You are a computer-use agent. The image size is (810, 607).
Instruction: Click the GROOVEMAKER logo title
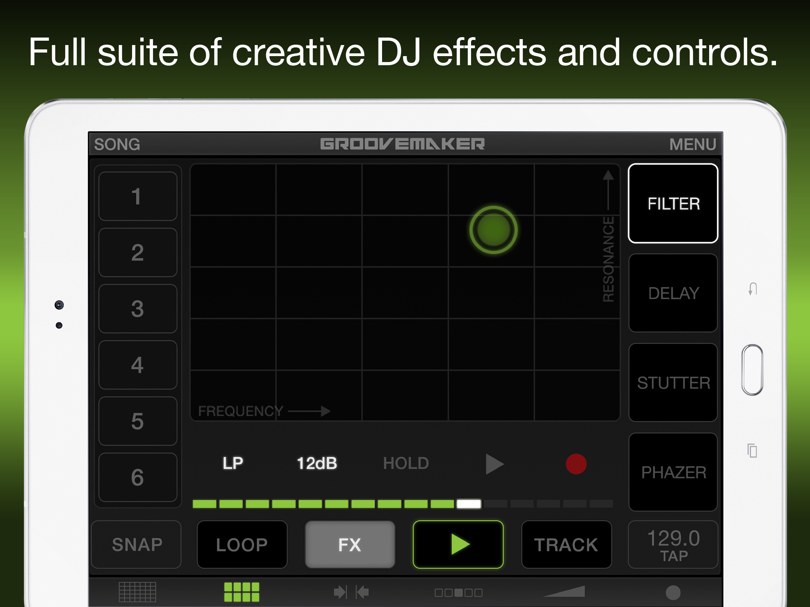[403, 144]
